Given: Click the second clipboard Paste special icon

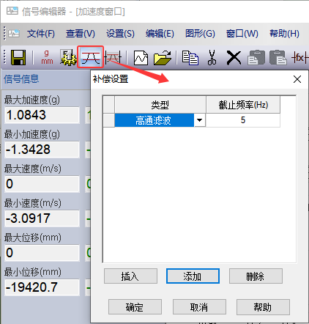Looking at the screenshot, I should click(278, 57).
